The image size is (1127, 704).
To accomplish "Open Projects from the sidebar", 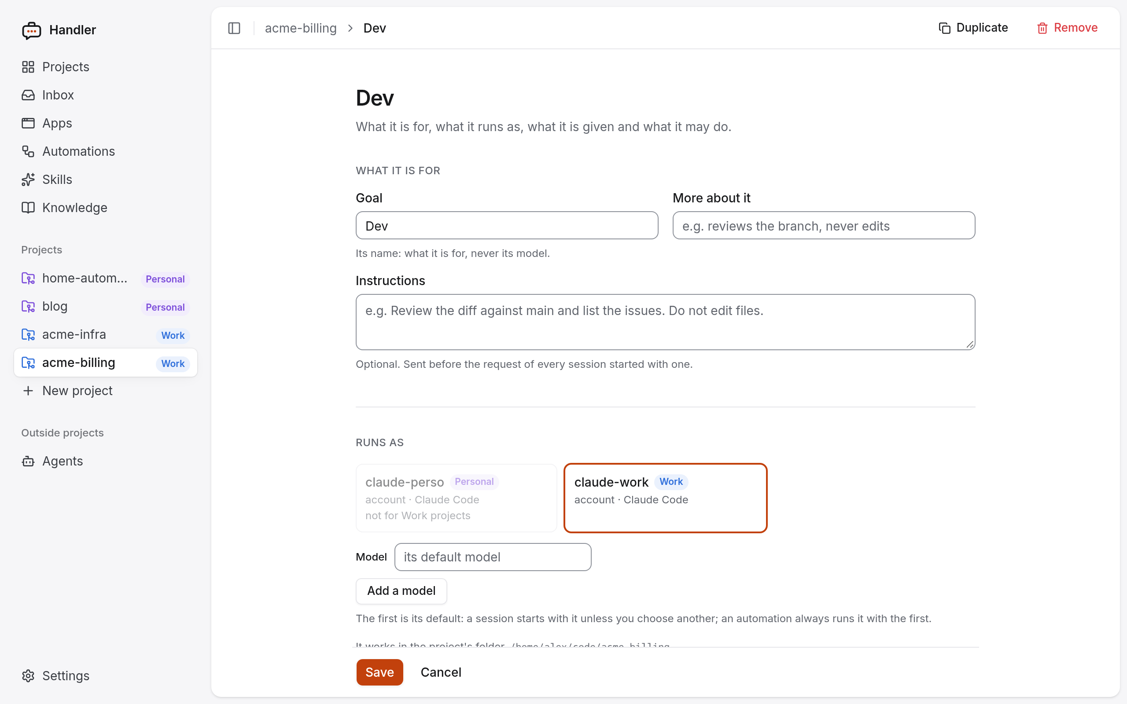I will pos(106,67).
